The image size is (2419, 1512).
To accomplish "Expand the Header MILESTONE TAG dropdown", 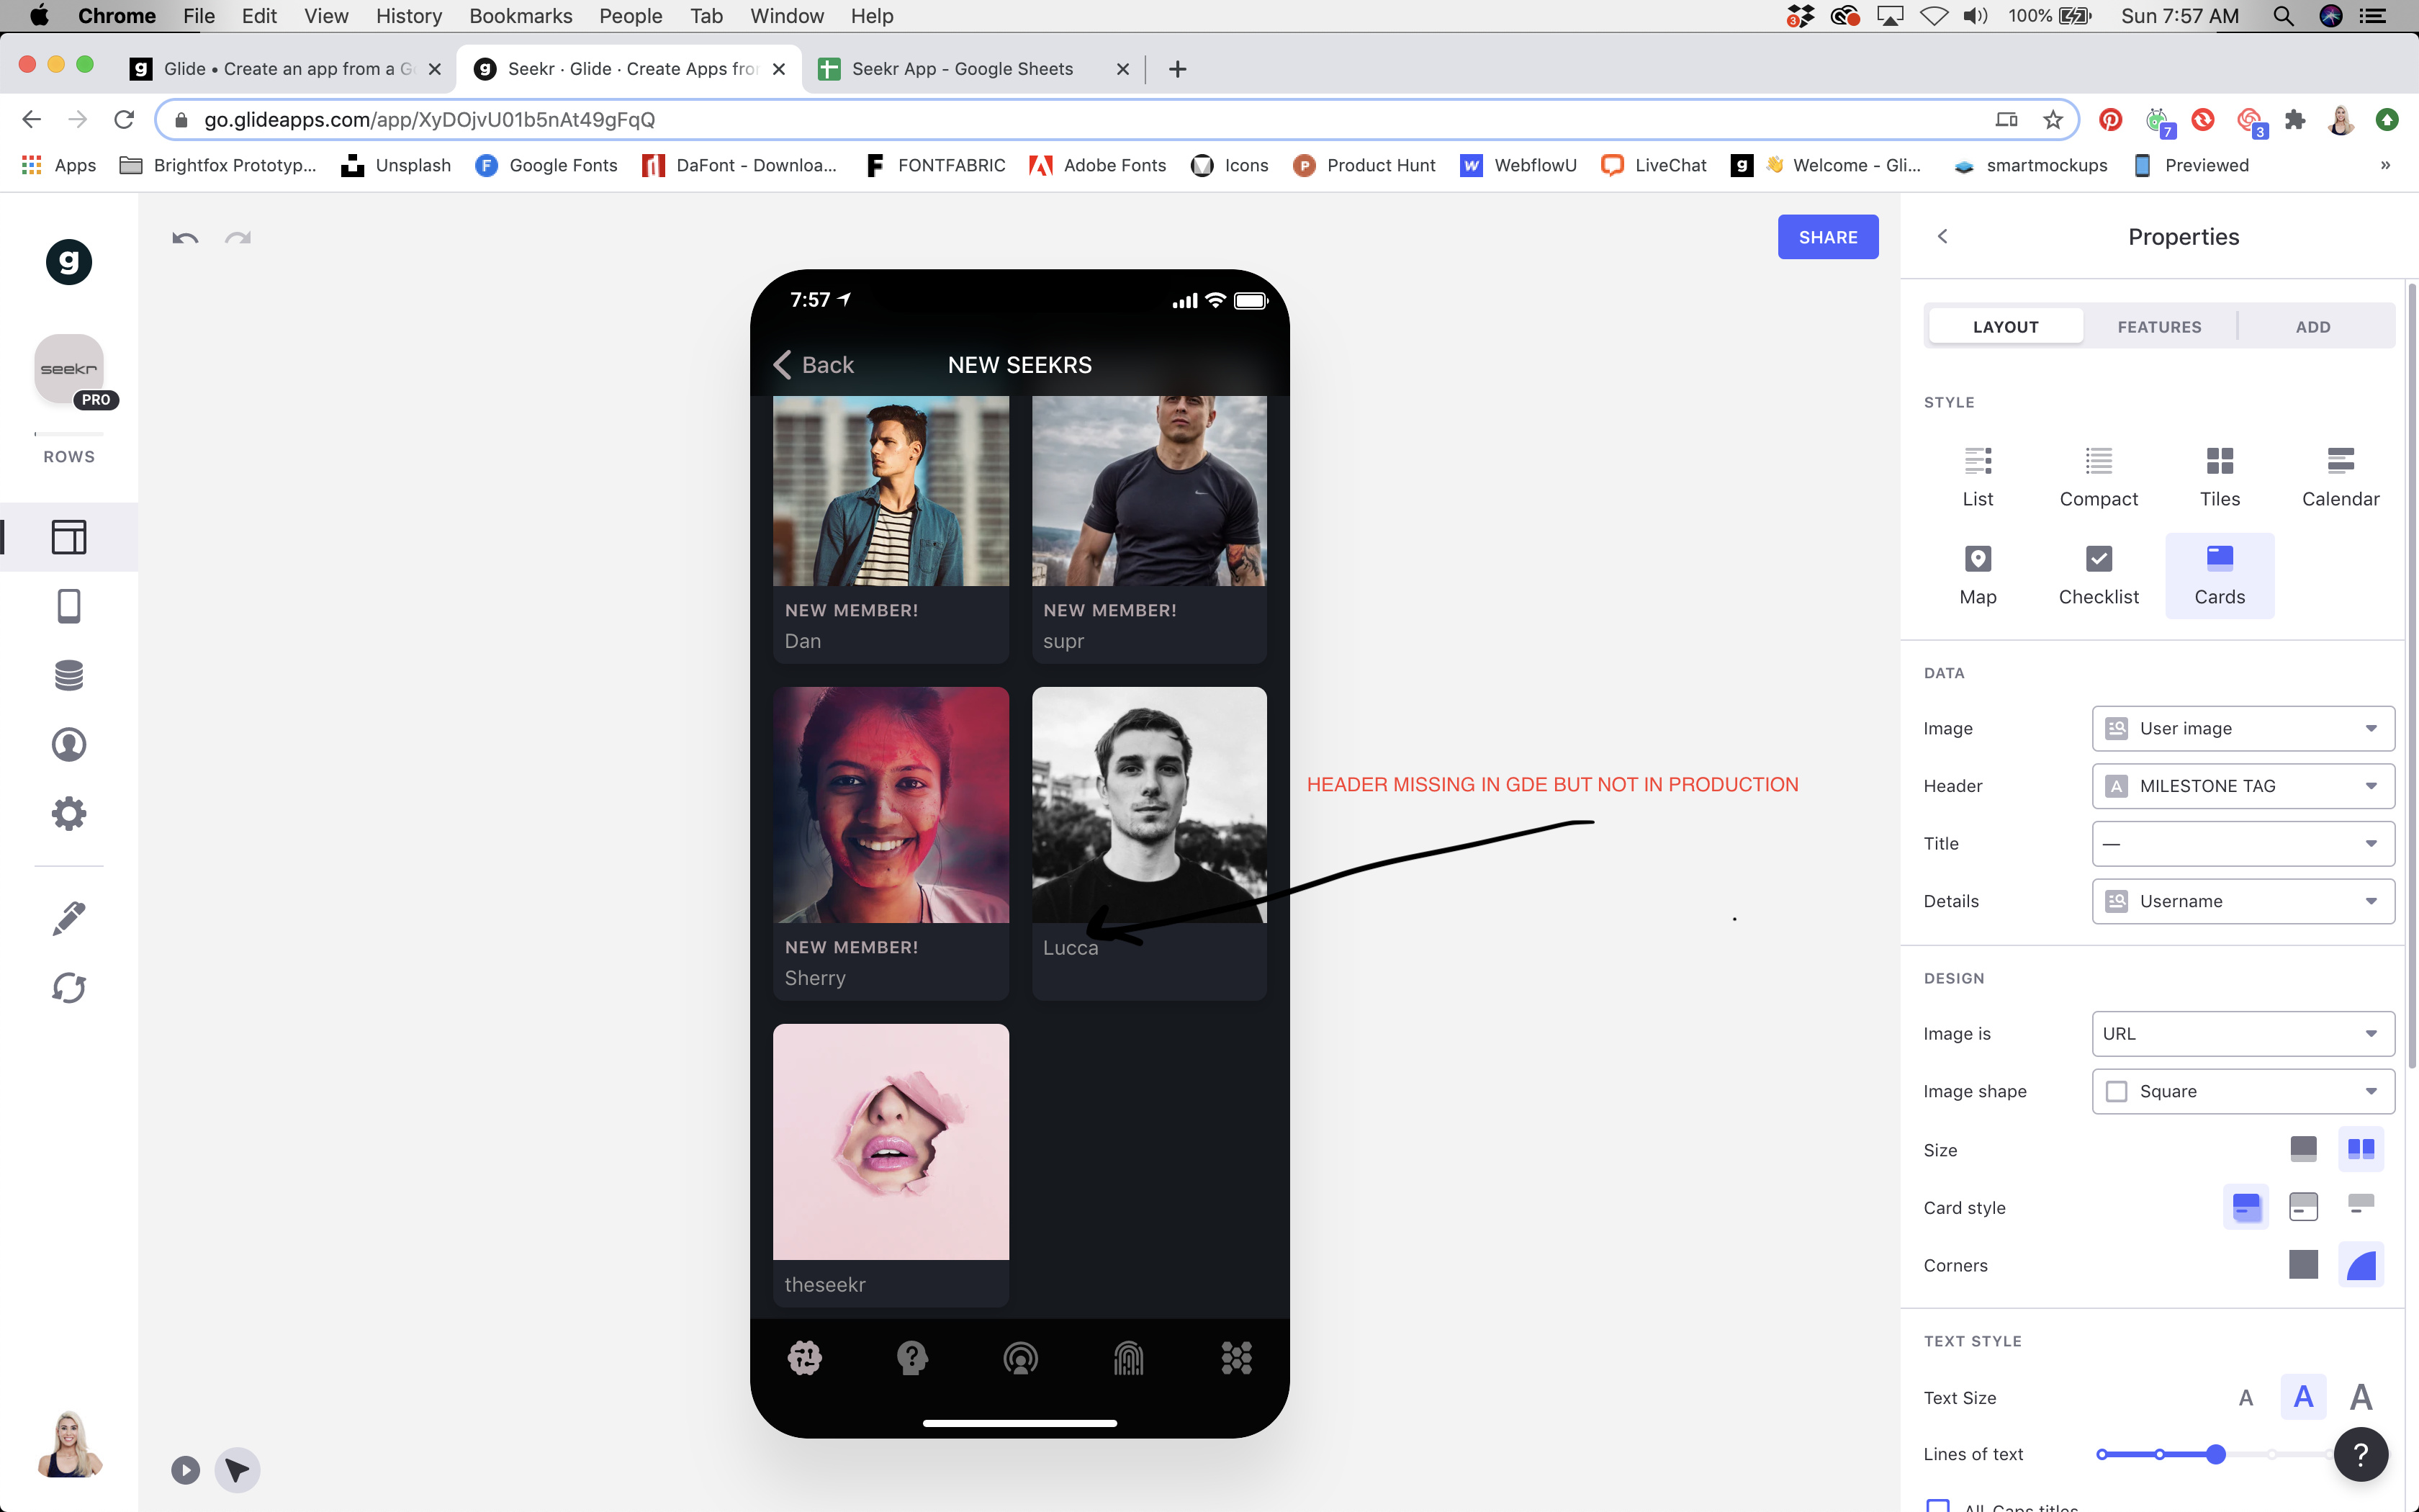I will 2242,786.
